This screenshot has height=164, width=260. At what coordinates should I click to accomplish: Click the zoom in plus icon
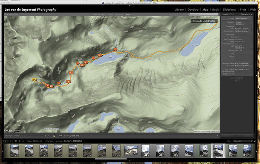pyautogui.click(x=49, y=136)
